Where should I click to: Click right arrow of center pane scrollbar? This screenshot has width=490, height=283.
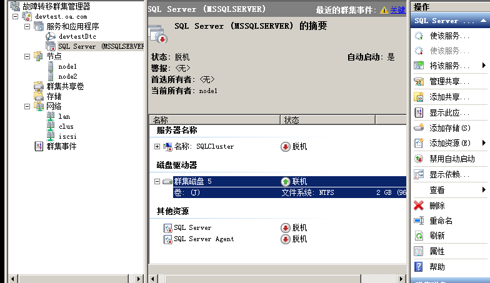(x=401, y=279)
